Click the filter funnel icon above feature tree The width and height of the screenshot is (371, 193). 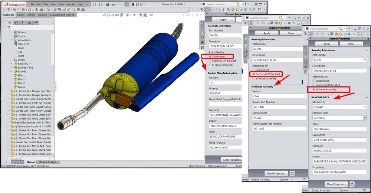[9, 27]
